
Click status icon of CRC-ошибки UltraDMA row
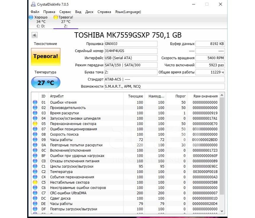tap(35, 193)
